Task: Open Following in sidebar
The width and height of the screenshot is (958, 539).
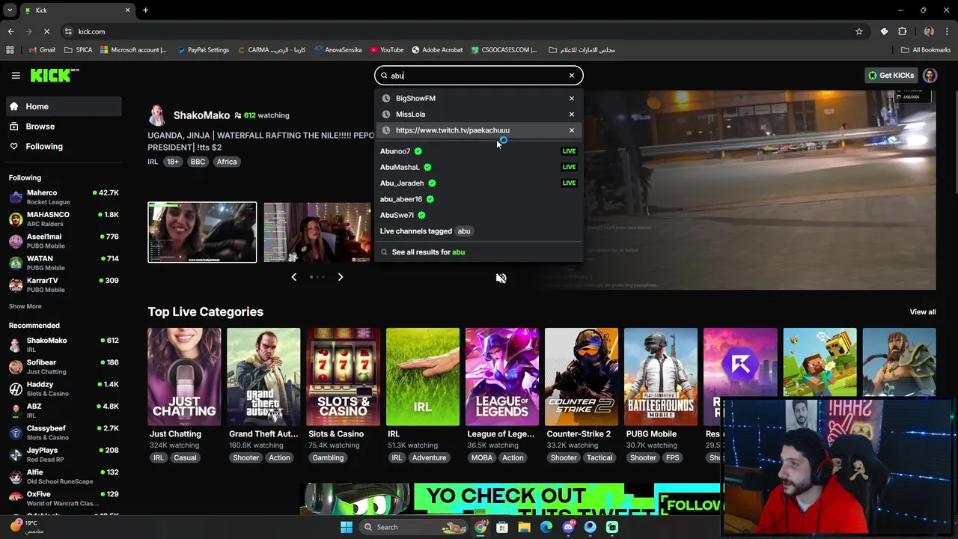Action: click(x=64, y=147)
